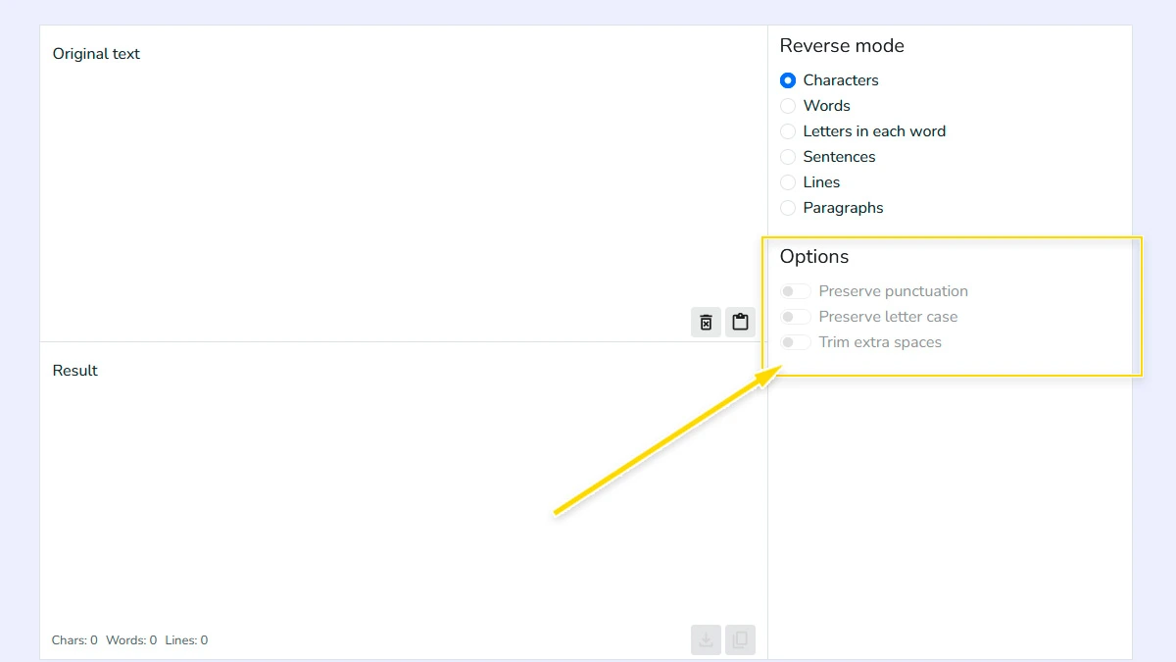Screen dimensions: 1176x662
Task: Click the Lines: 0 counter
Action: tap(185, 639)
